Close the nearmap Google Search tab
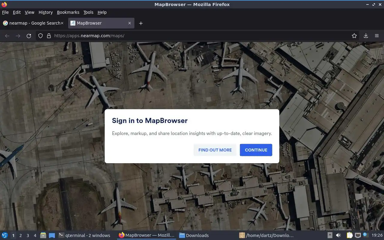The width and height of the screenshot is (384, 240). point(62,23)
